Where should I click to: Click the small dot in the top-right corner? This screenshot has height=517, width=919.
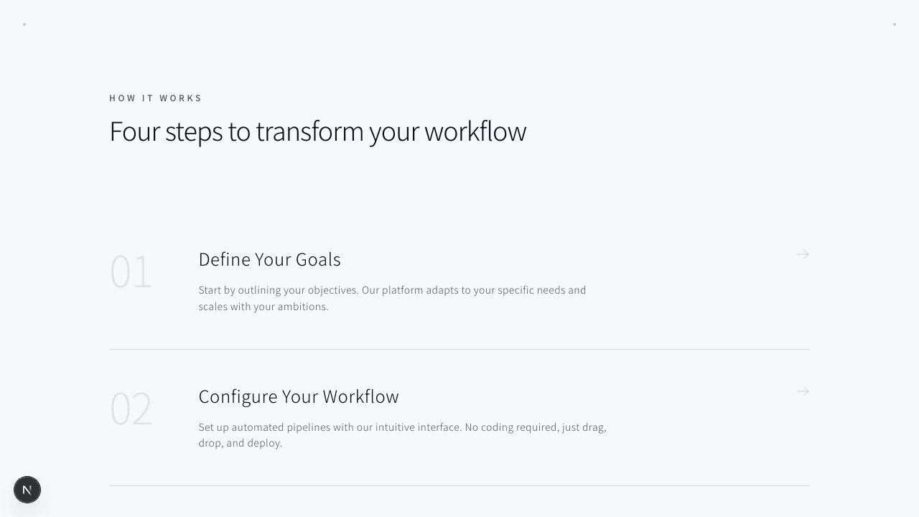click(895, 24)
